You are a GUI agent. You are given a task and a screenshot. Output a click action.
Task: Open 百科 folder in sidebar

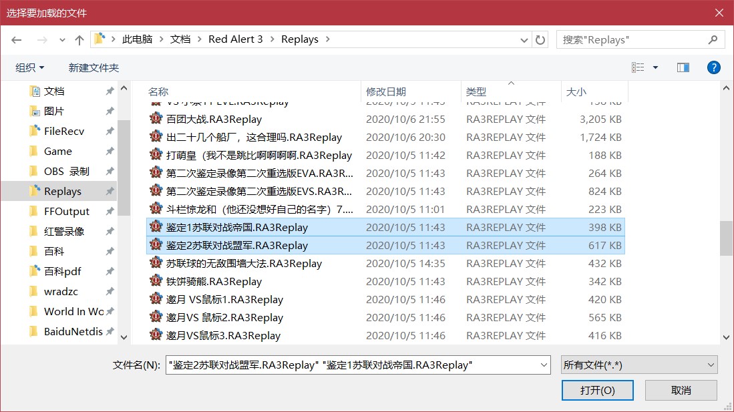[54, 252]
